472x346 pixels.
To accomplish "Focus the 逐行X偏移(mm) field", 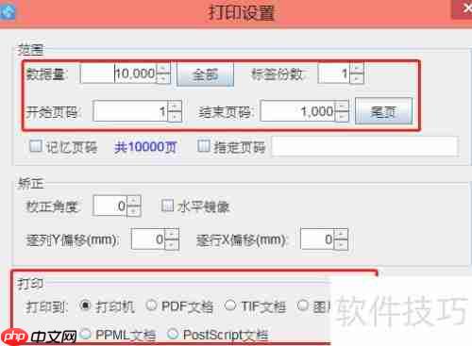I will point(317,239).
